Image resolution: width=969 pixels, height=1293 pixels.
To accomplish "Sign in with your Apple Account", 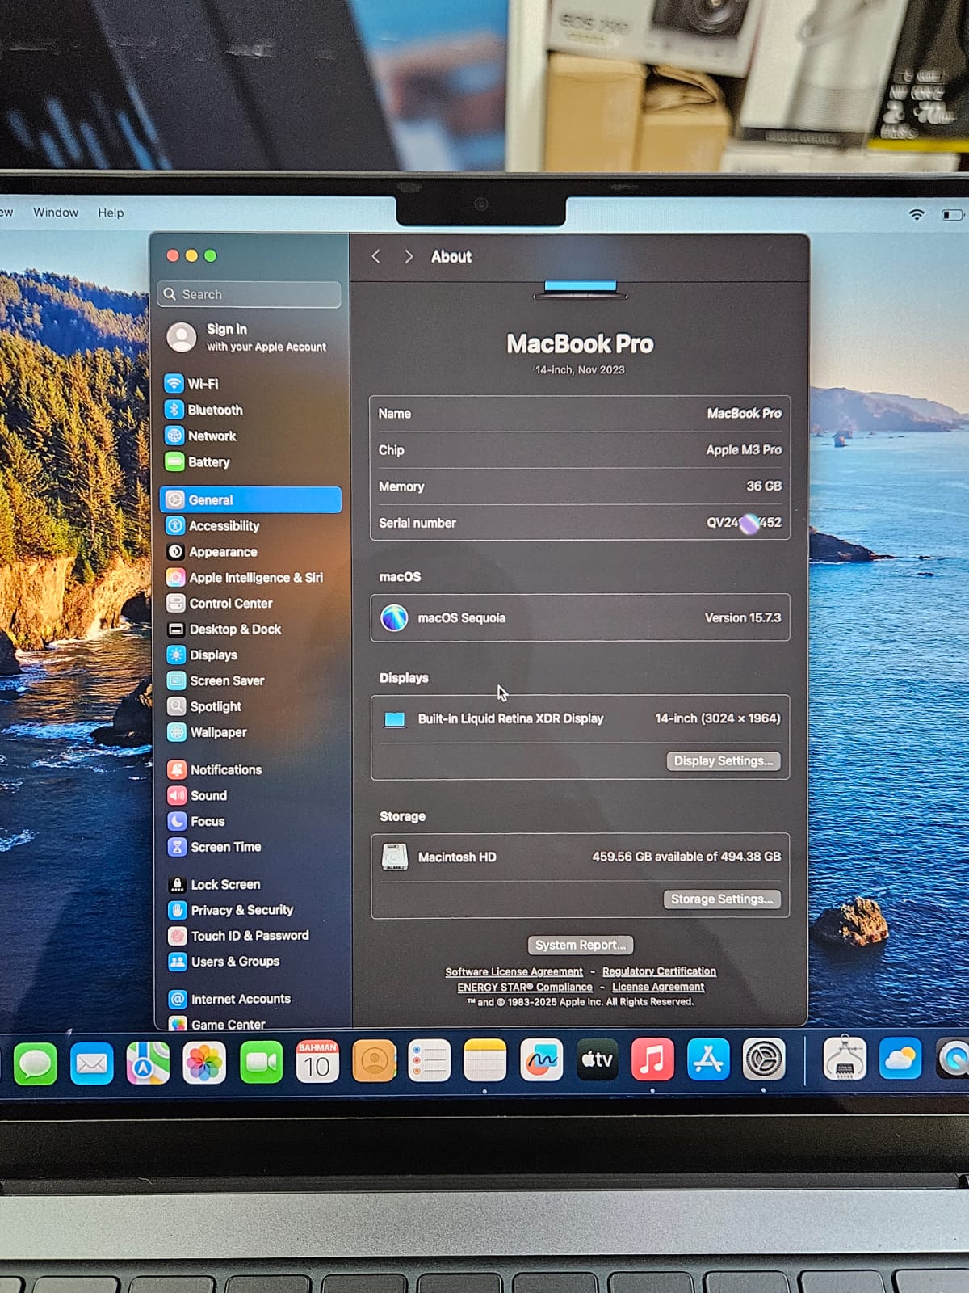I will tap(247, 337).
